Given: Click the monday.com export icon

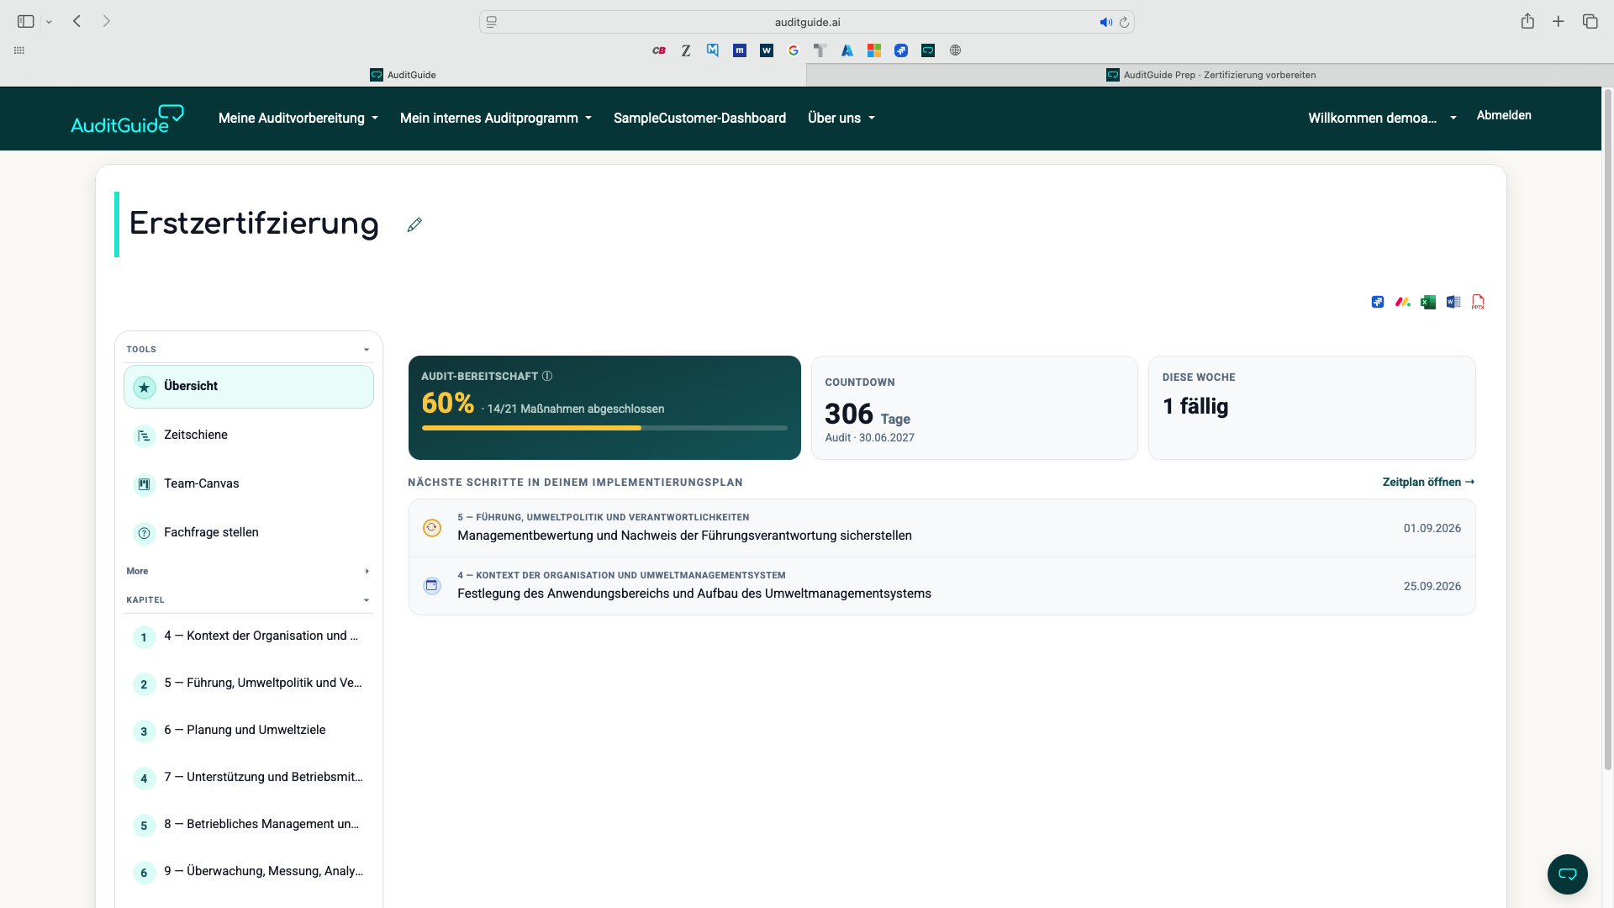Looking at the screenshot, I should coord(1403,302).
